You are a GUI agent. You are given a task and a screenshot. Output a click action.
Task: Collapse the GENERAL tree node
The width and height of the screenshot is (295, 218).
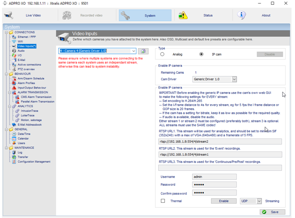pos(6,129)
